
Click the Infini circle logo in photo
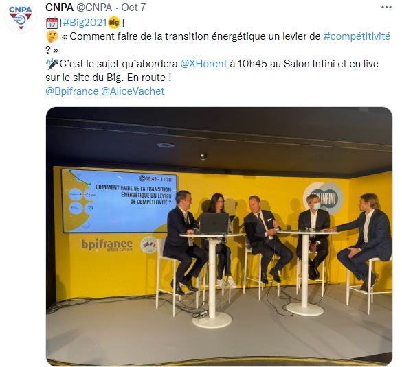point(324,198)
